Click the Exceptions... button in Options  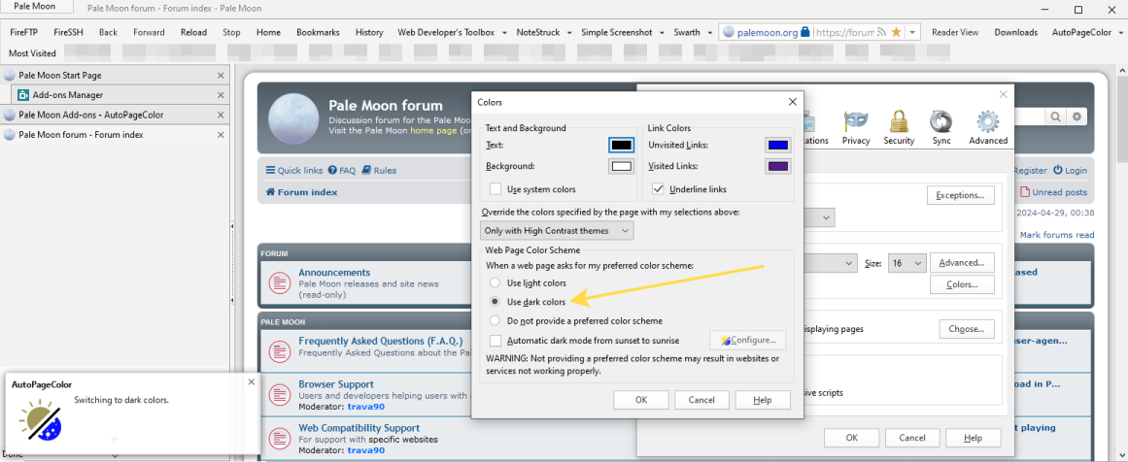[x=960, y=195]
